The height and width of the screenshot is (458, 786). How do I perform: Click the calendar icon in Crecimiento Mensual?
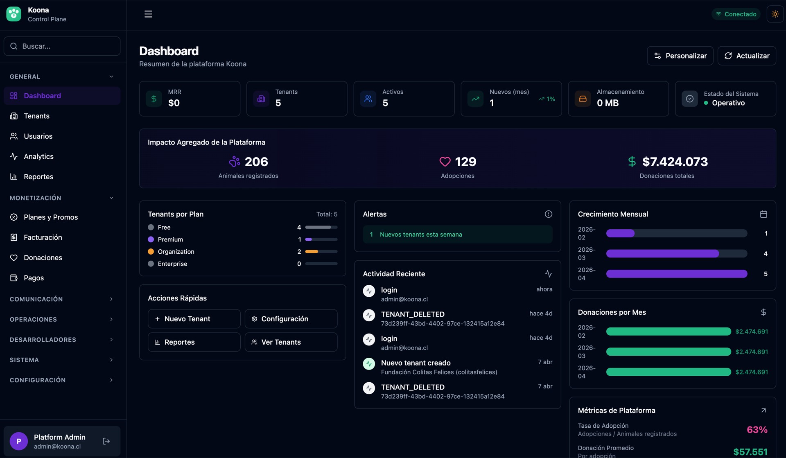coord(763,214)
